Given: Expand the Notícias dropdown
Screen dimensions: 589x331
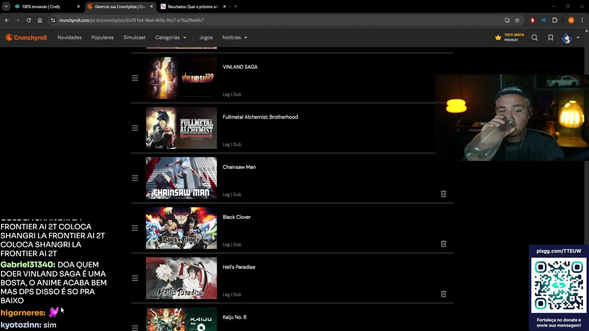Looking at the screenshot, I should tap(235, 38).
